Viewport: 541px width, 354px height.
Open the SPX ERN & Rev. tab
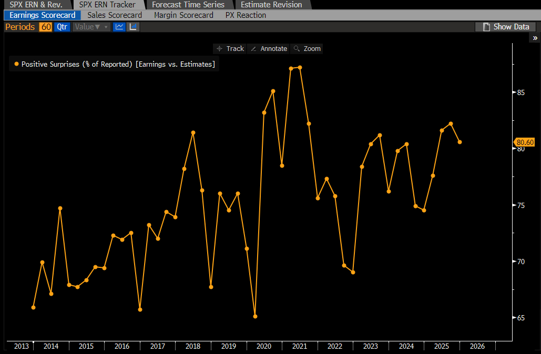[36, 5]
